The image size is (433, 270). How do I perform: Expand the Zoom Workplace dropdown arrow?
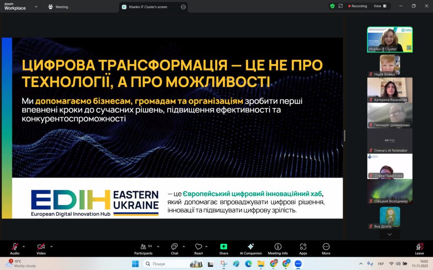[x=36, y=7]
